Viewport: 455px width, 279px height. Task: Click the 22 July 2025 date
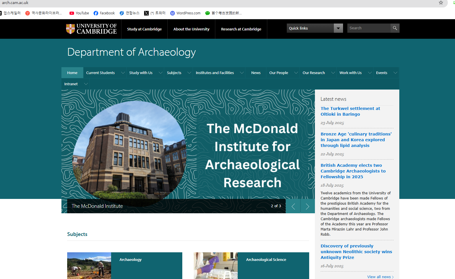[332, 154]
